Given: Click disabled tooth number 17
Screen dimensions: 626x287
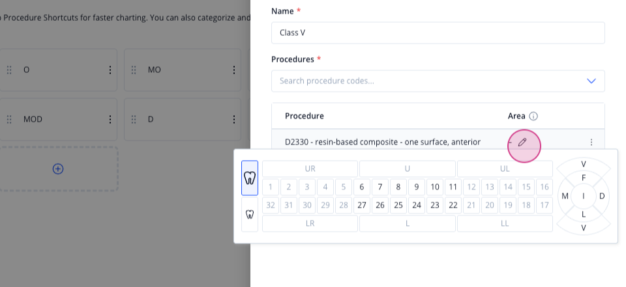Looking at the screenshot, I should [544, 205].
